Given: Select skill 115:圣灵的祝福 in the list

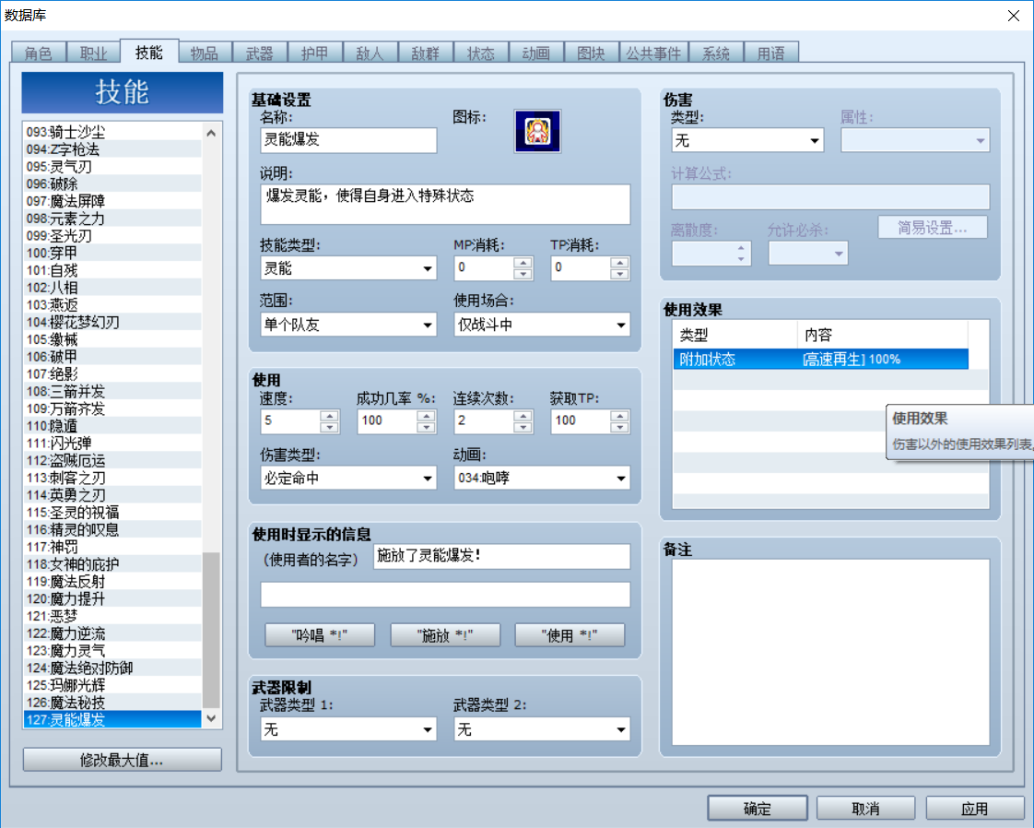Looking at the screenshot, I should point(112,512).
